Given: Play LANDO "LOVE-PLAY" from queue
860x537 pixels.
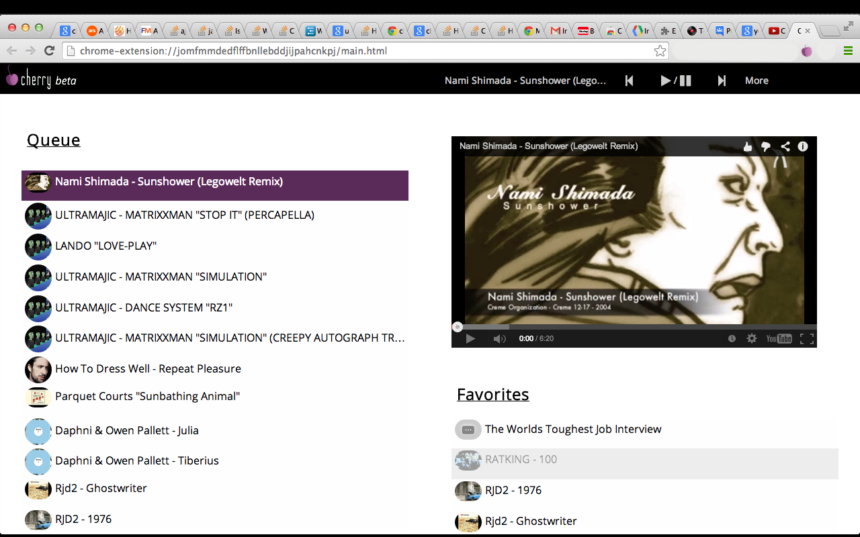Looking at the screenshot, I should [x=215, y=246].
